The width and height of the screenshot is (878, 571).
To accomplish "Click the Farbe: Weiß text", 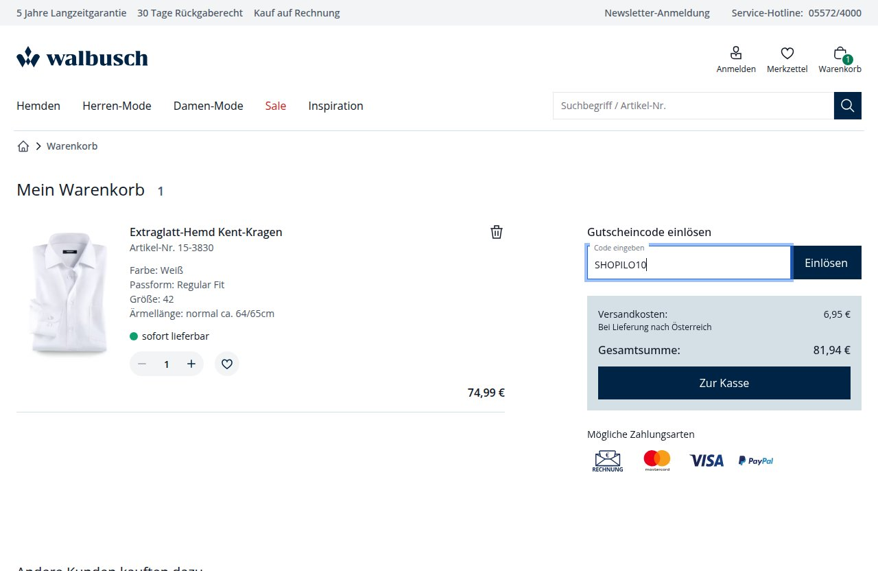I will (156, 270).
